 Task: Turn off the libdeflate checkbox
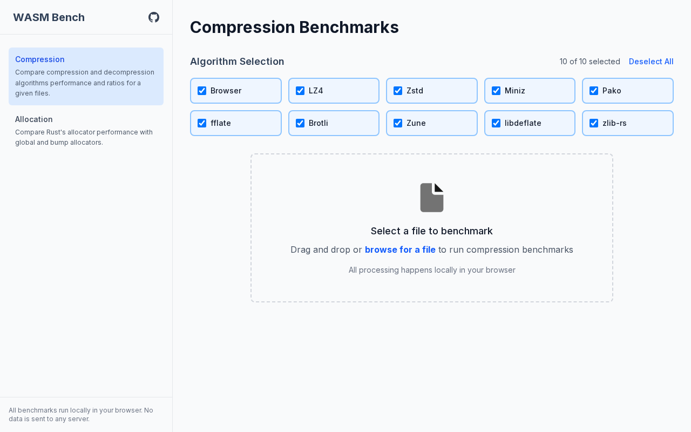(496, 123)
